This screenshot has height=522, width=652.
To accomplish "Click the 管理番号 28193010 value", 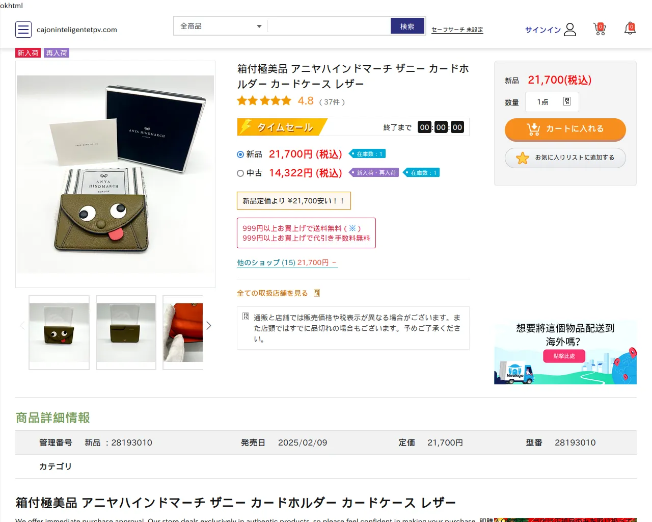I will (x=131, y=442).
